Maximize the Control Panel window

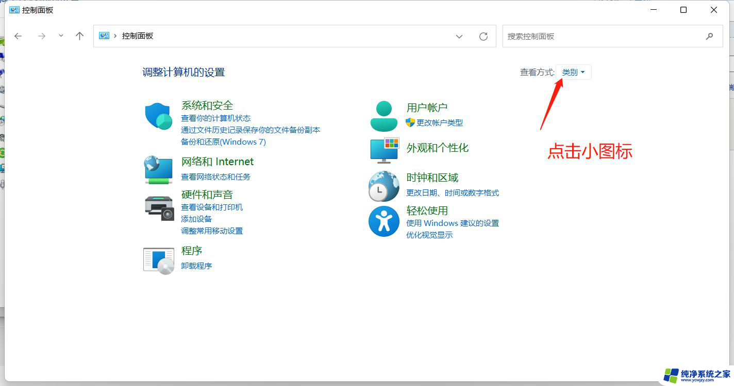tap(683, 10)
